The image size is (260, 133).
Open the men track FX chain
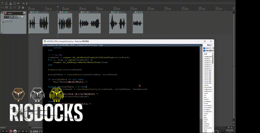[x=16, y=17]
